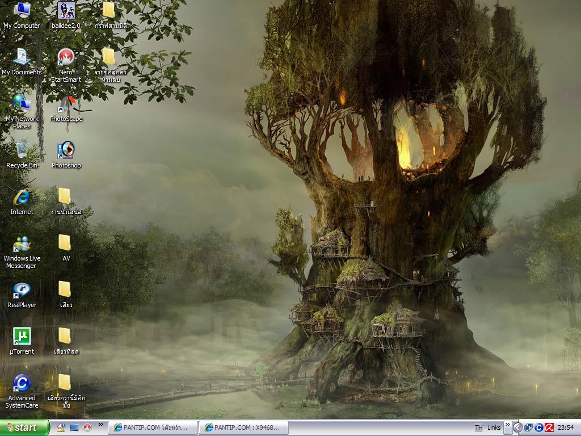
Task: Select the เสียวที่สุด folder
Action: tap(66, 341)
